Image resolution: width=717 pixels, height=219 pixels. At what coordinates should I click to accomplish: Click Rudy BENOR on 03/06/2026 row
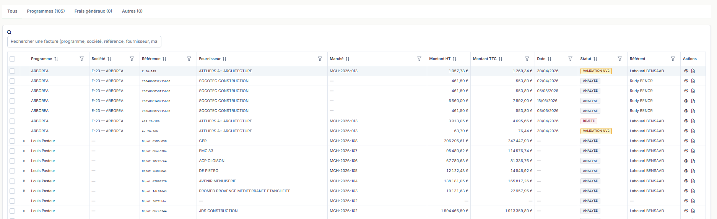[x=641, y=111]
